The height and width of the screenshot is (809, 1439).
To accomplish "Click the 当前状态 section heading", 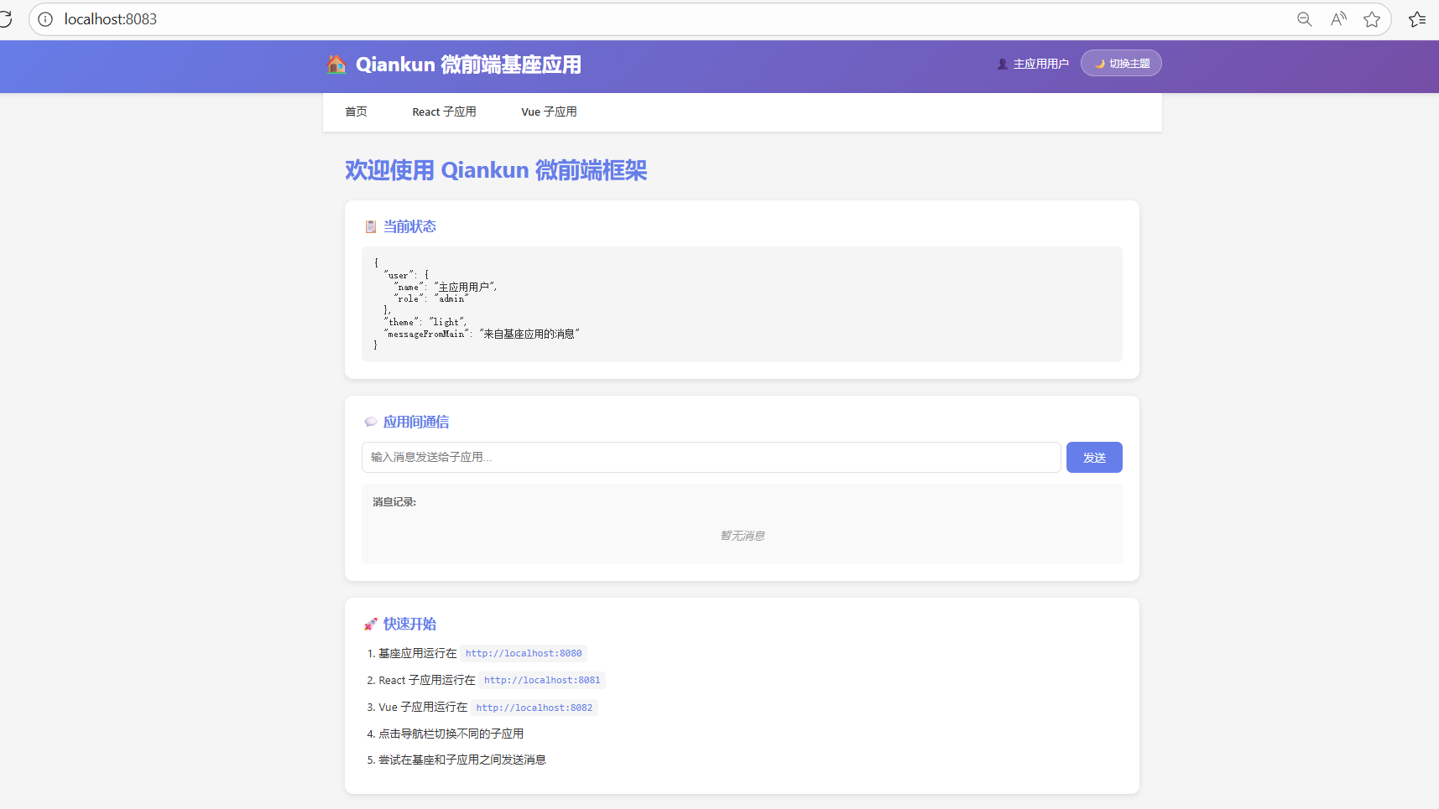I will (x=409, y=226).
